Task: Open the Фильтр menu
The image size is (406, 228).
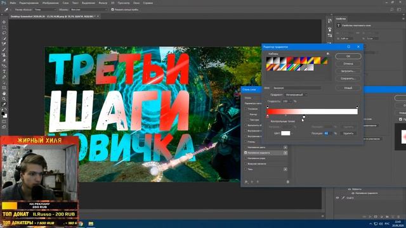Action: pos(103,3)
